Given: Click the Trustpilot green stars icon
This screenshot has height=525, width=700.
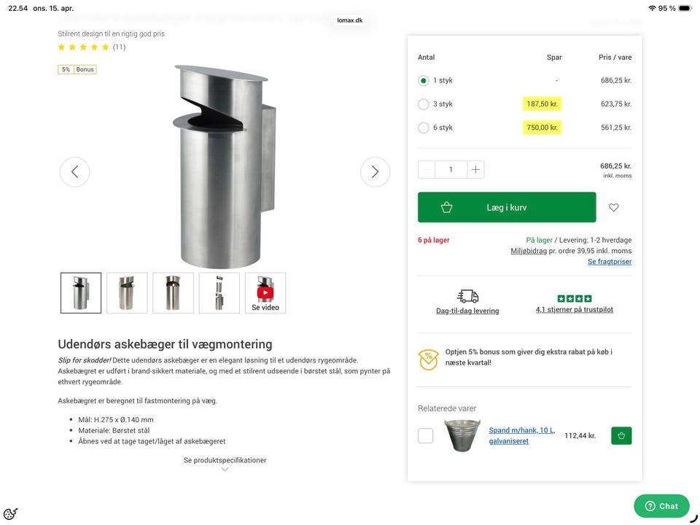Looking at the screenshot, I should [x=574, y=298].
